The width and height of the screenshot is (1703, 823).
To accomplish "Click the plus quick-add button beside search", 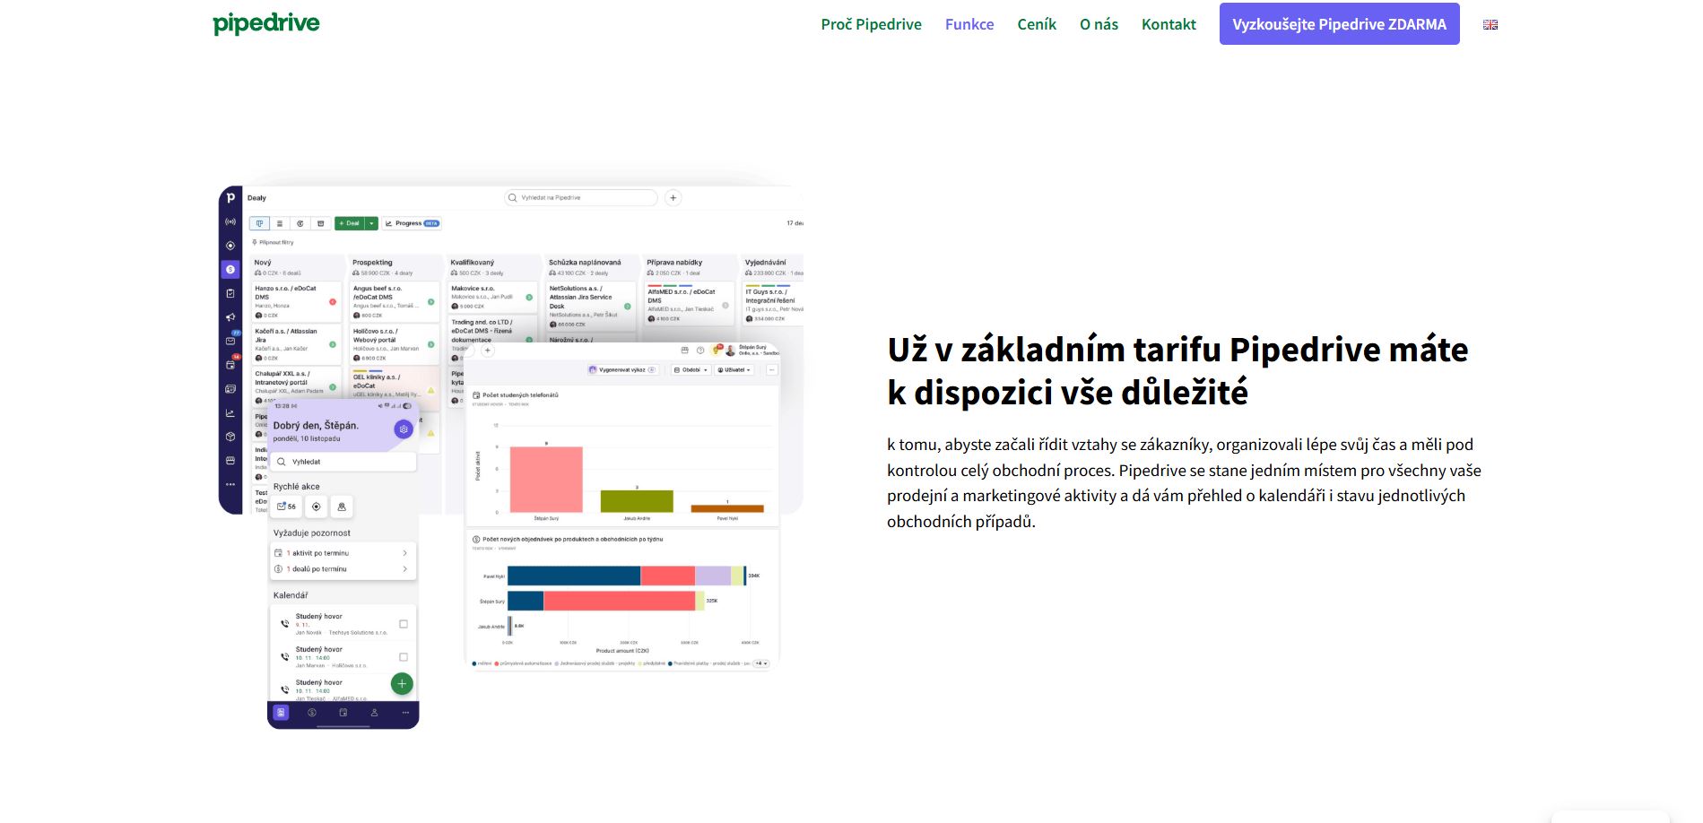I will point(673,197).
